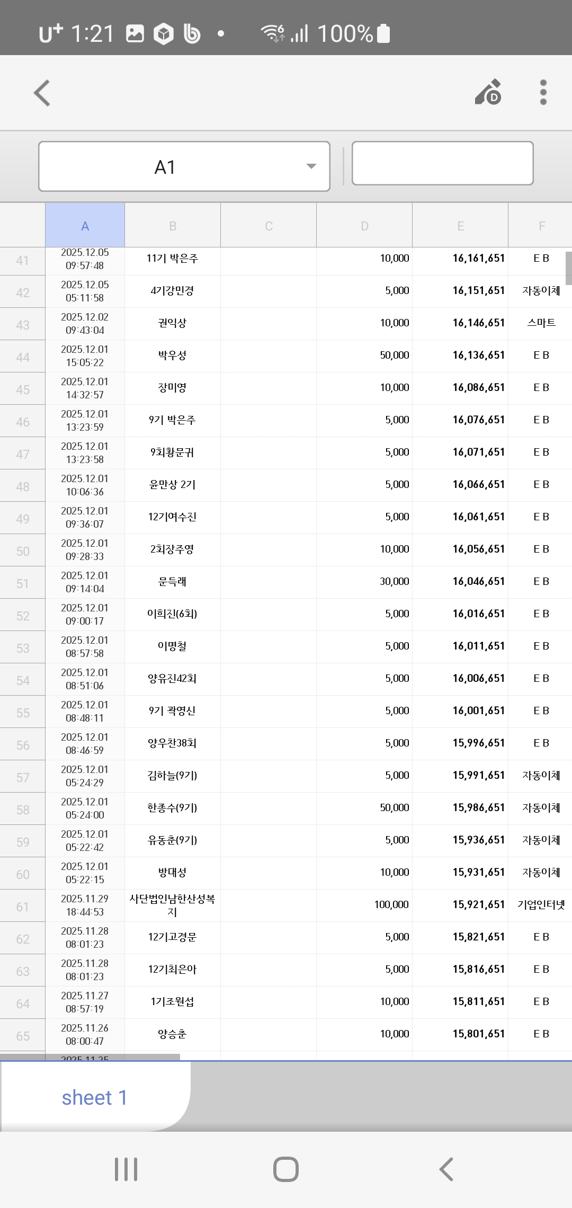Select row 61 header
The height and width of the screenshot is (1208, 572).
(x=22, y=907)
